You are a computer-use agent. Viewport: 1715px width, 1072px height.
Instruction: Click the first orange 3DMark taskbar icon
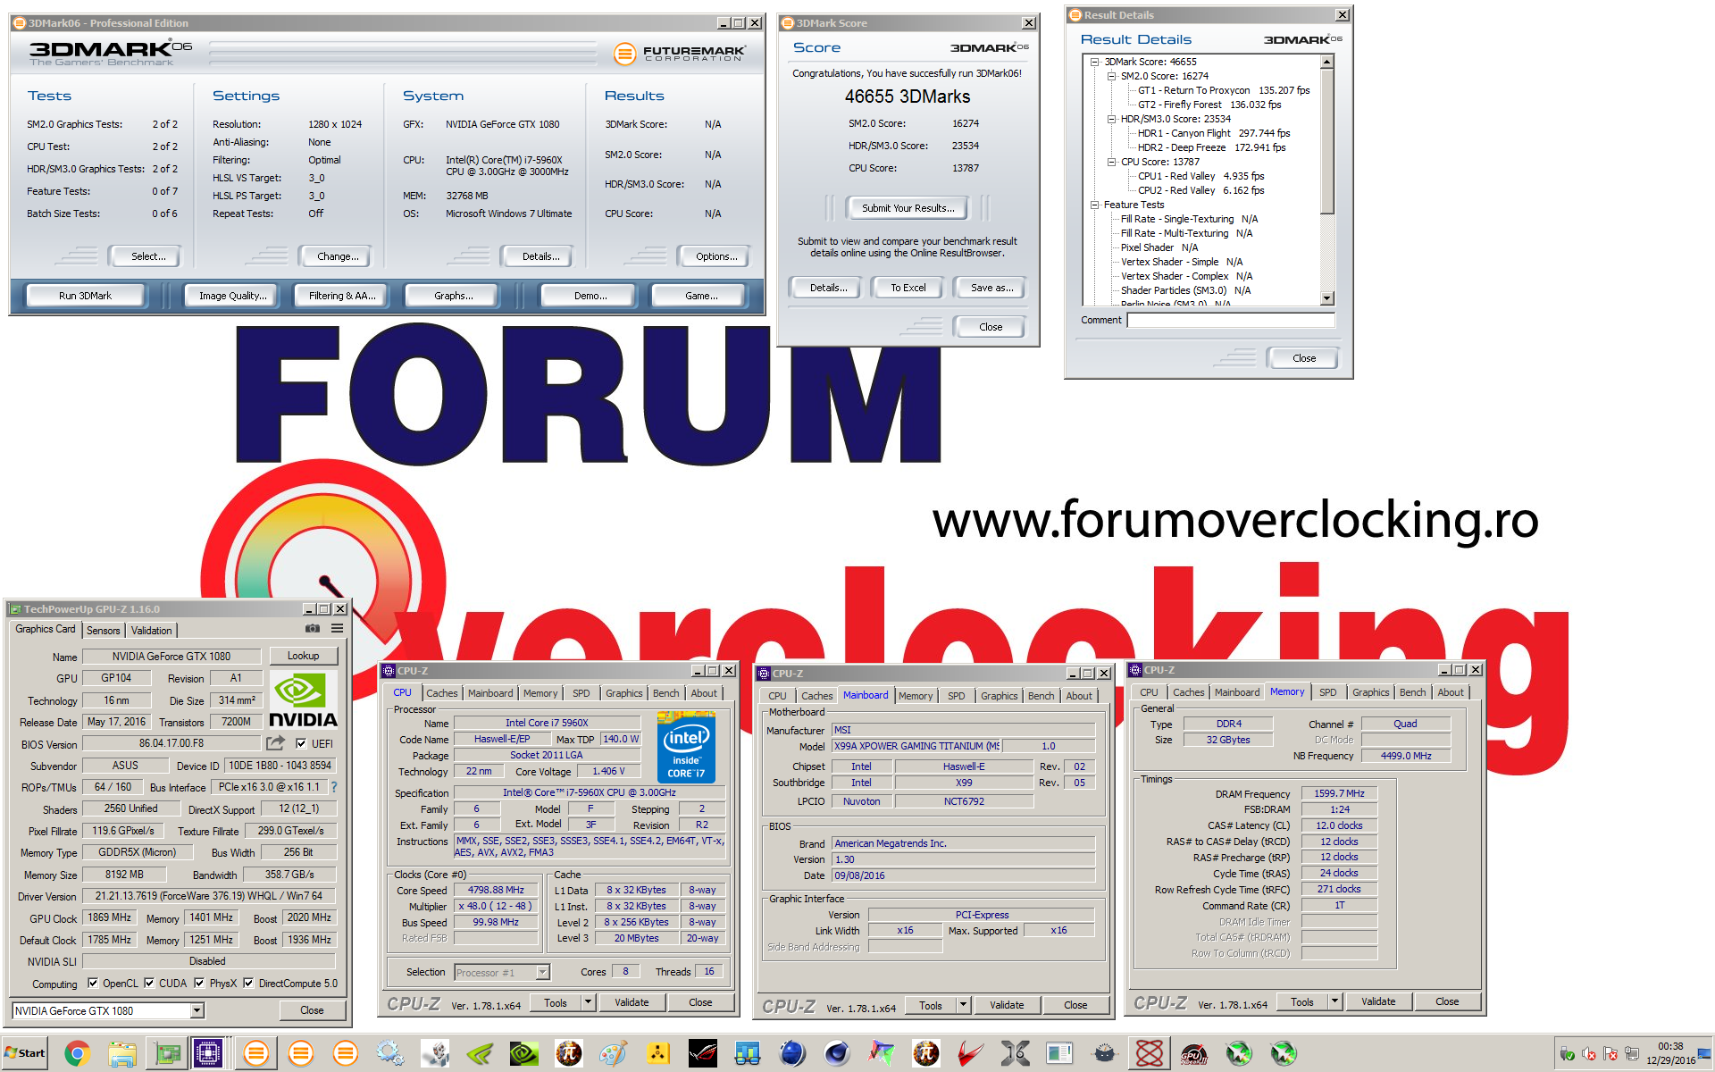[x=255, y=1054]
